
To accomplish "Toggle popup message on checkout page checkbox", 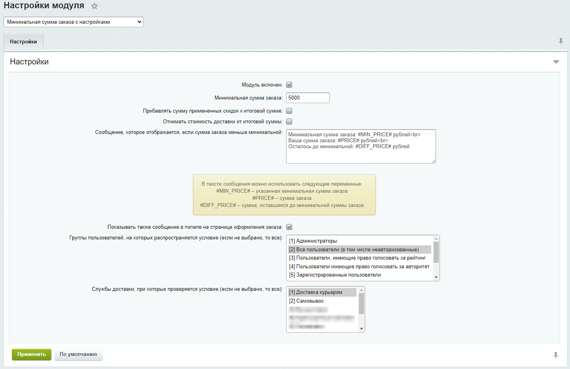I will [289, 227].
